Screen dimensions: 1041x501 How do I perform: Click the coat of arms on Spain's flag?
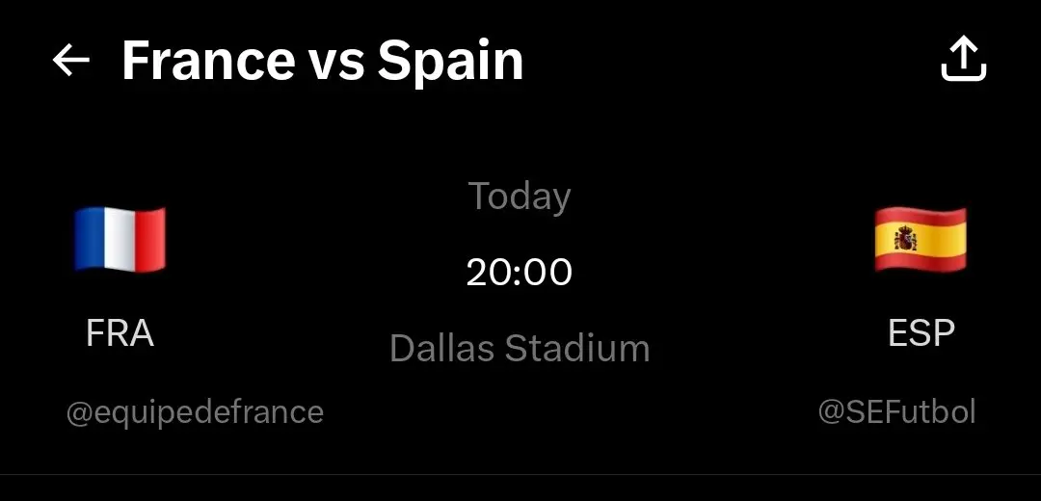(905, 239)
